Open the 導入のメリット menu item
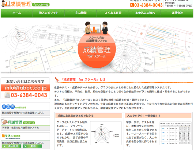196x153 pixels. tap(49, 13)
